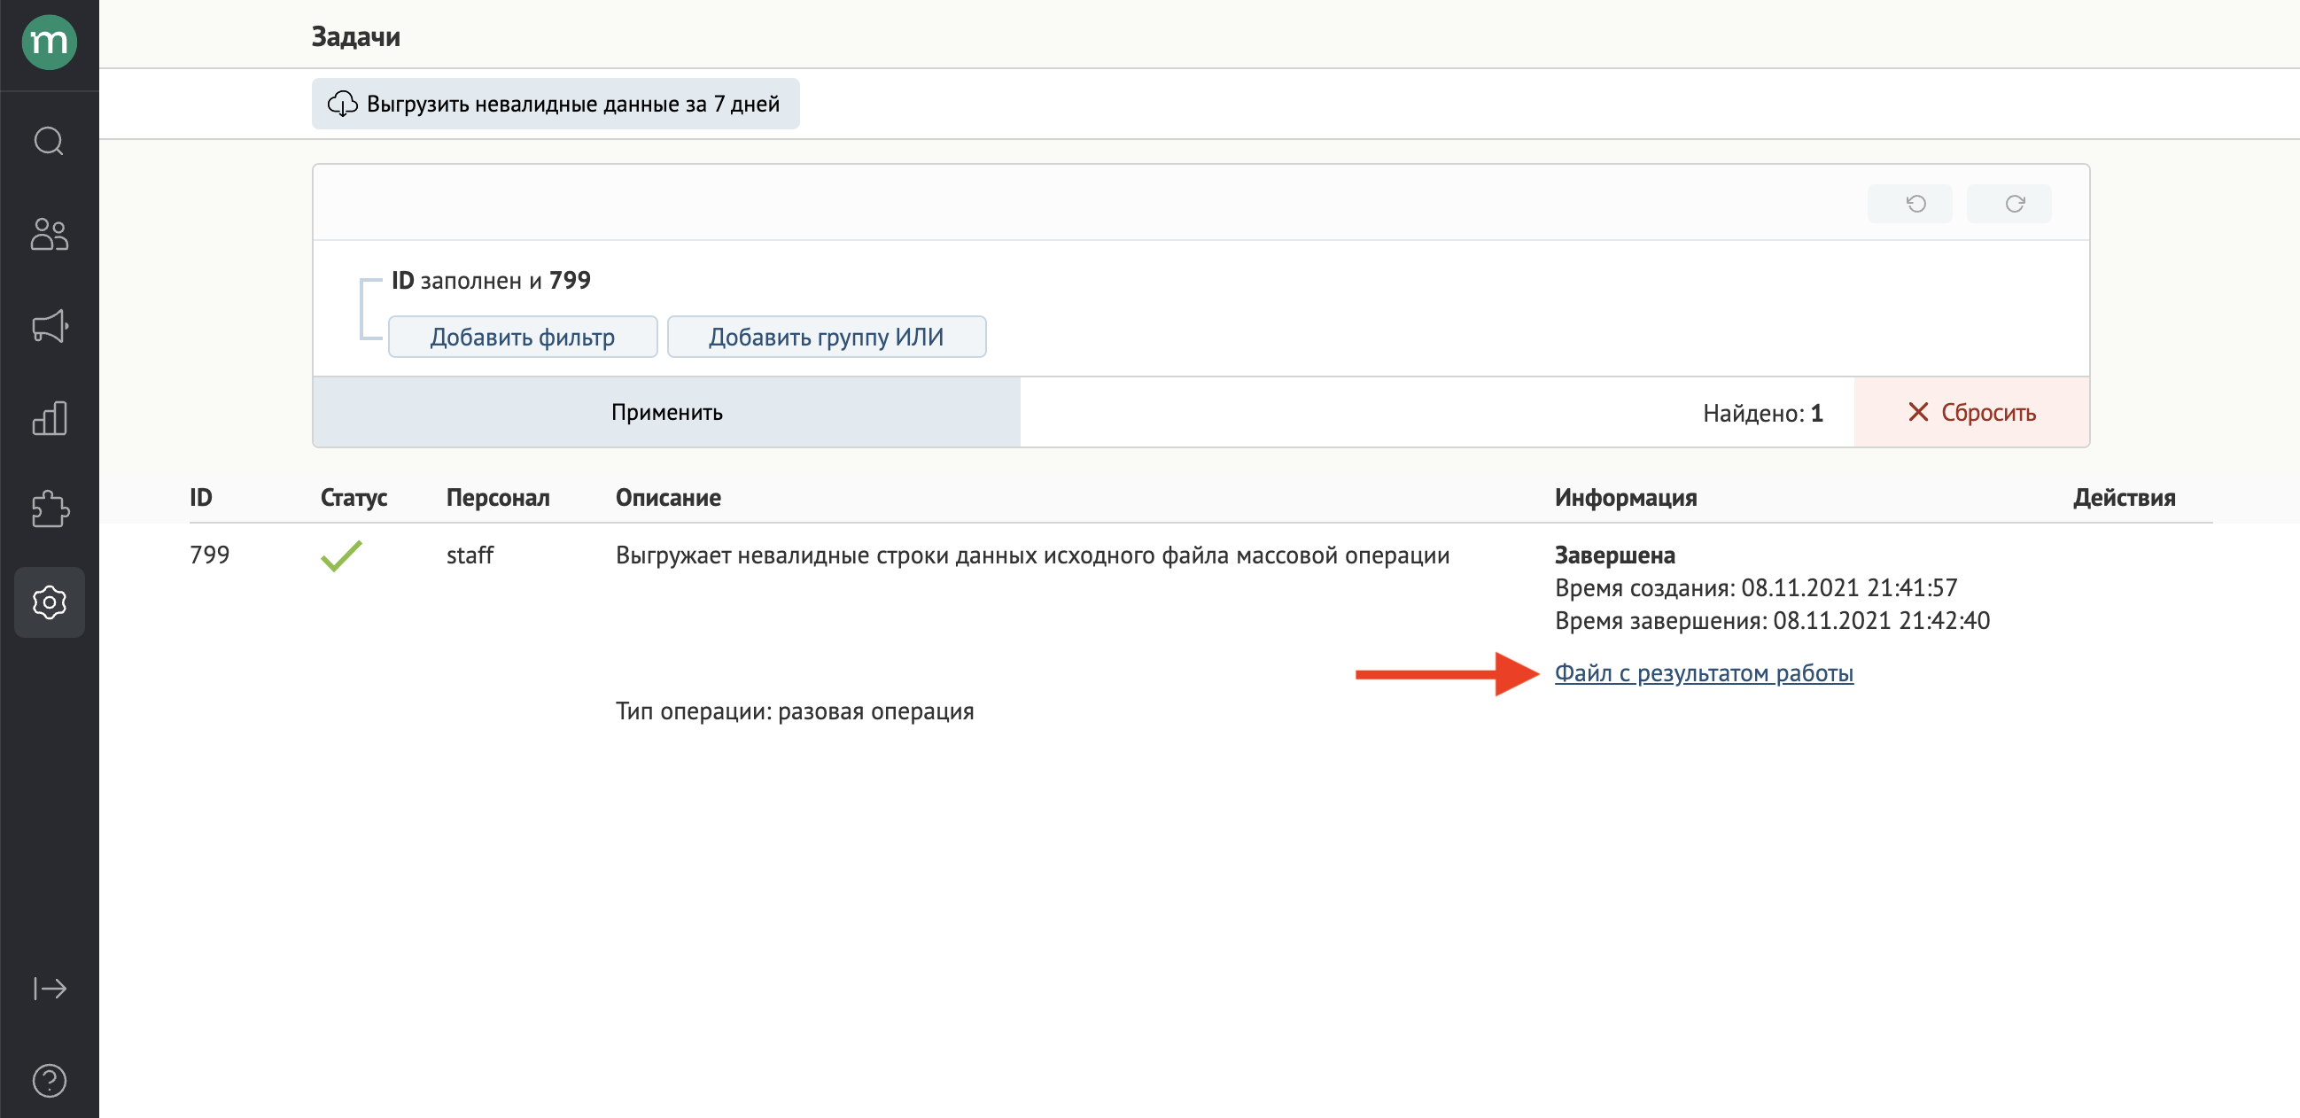This screenshot has height=1118, width=2300.
Task: Click Время создания timestamp
Action: 1755,587
